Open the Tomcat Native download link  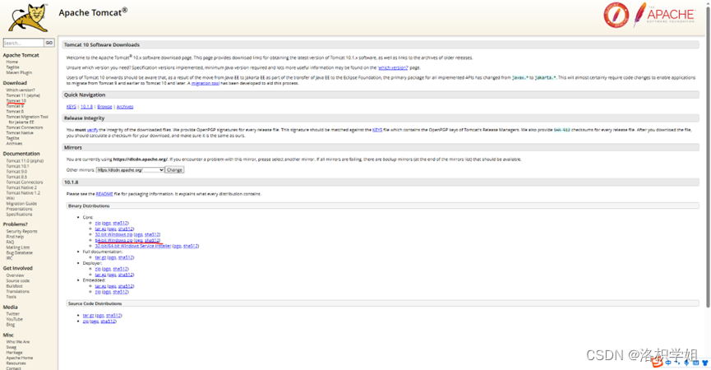(x=20, y=133)
